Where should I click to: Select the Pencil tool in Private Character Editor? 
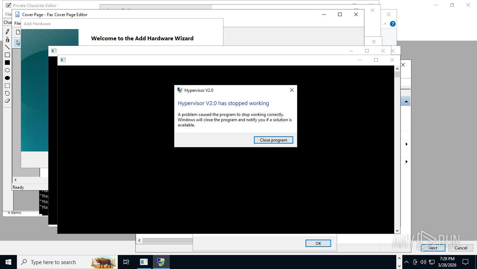point(7,32)
